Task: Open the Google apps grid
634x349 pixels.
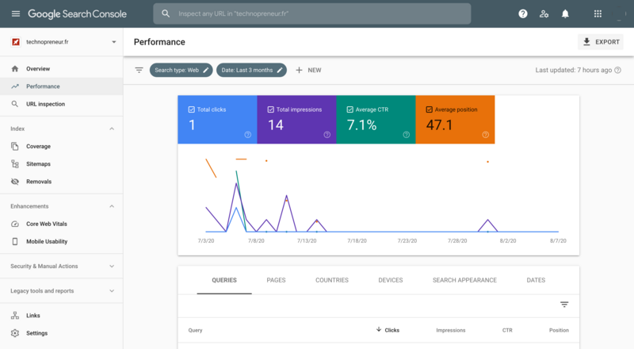Action: [598, 13]
